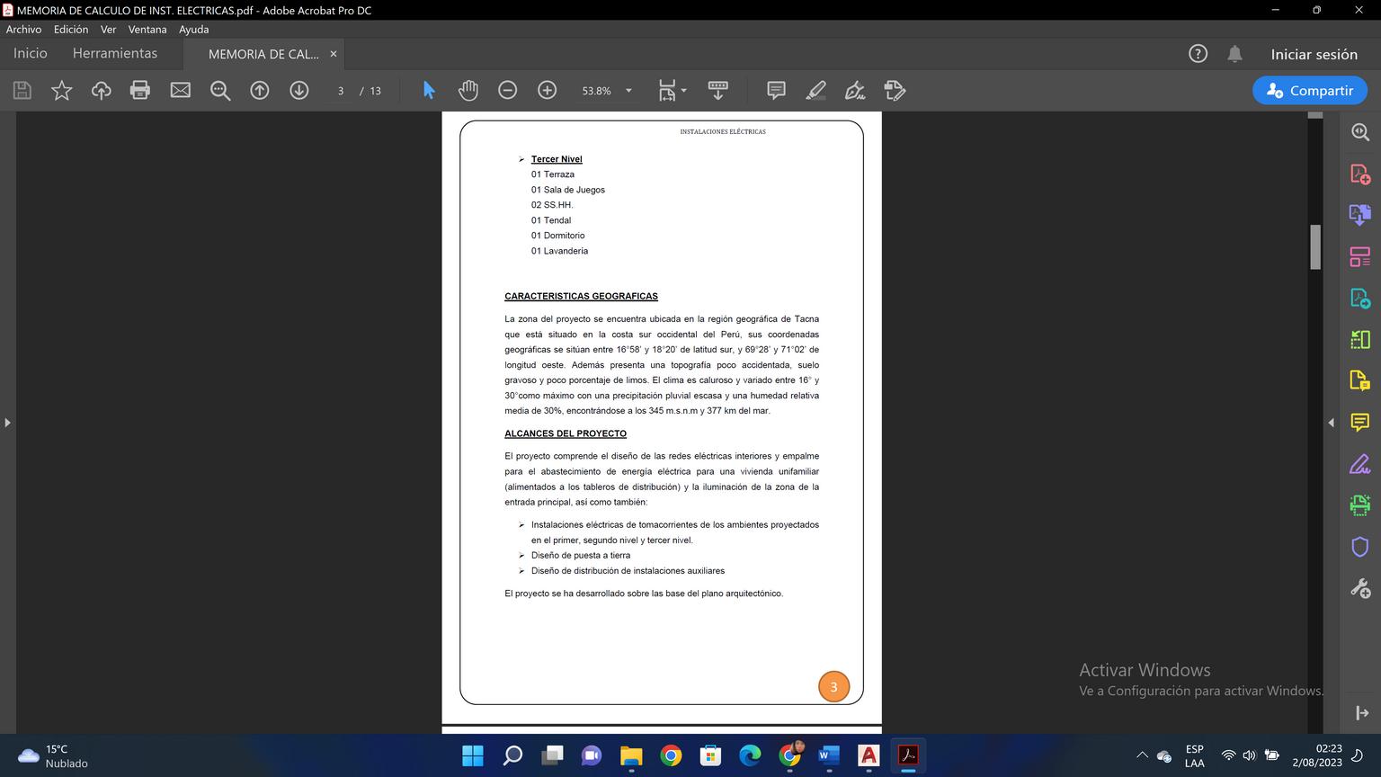The image size is (1381, 777).
Task: Go to the previous page arrow
Action: tap(260, 90)
